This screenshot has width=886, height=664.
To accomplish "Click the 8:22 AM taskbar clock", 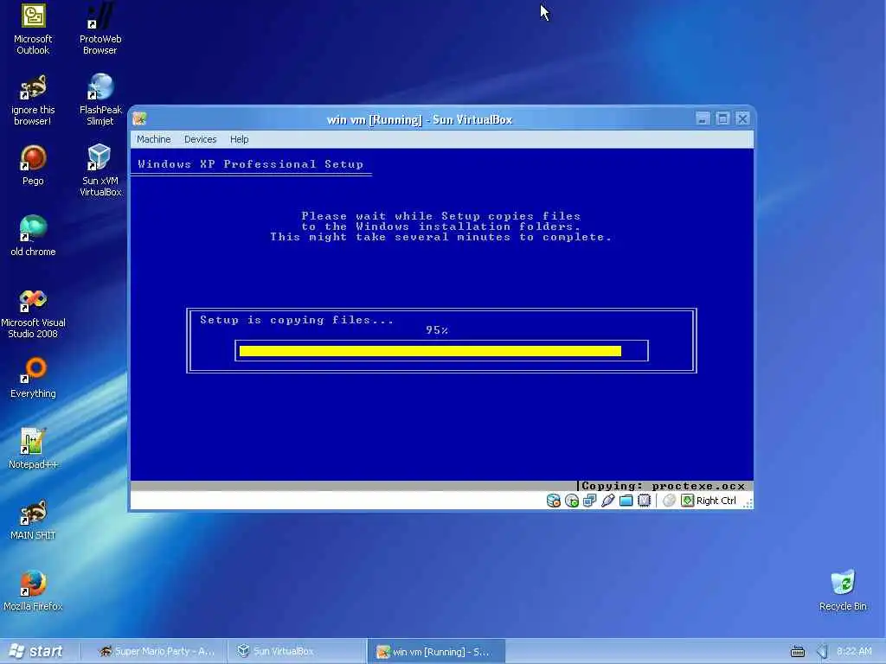I will pyautogui.click(x=854, y=652).
